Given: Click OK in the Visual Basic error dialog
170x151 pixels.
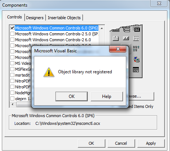Looking at the screenshot, I should point(72,96).
